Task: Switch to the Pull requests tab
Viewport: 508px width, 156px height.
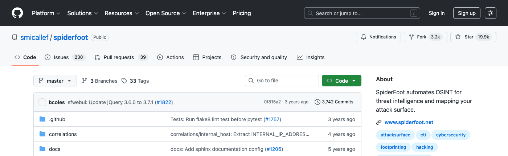Action: click(121, 57)
